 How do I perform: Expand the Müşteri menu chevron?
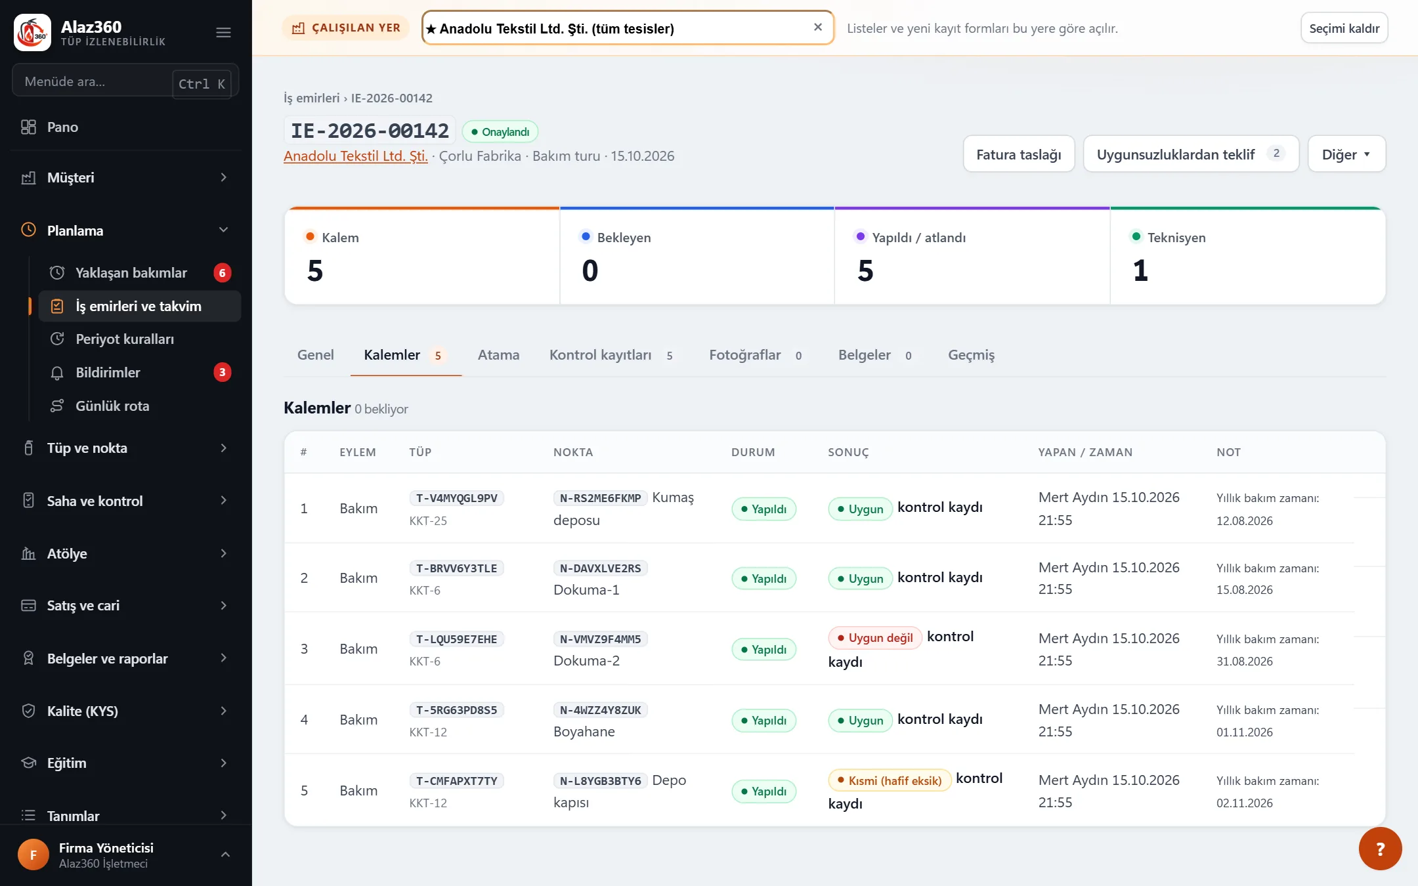(x=224, y=178)
